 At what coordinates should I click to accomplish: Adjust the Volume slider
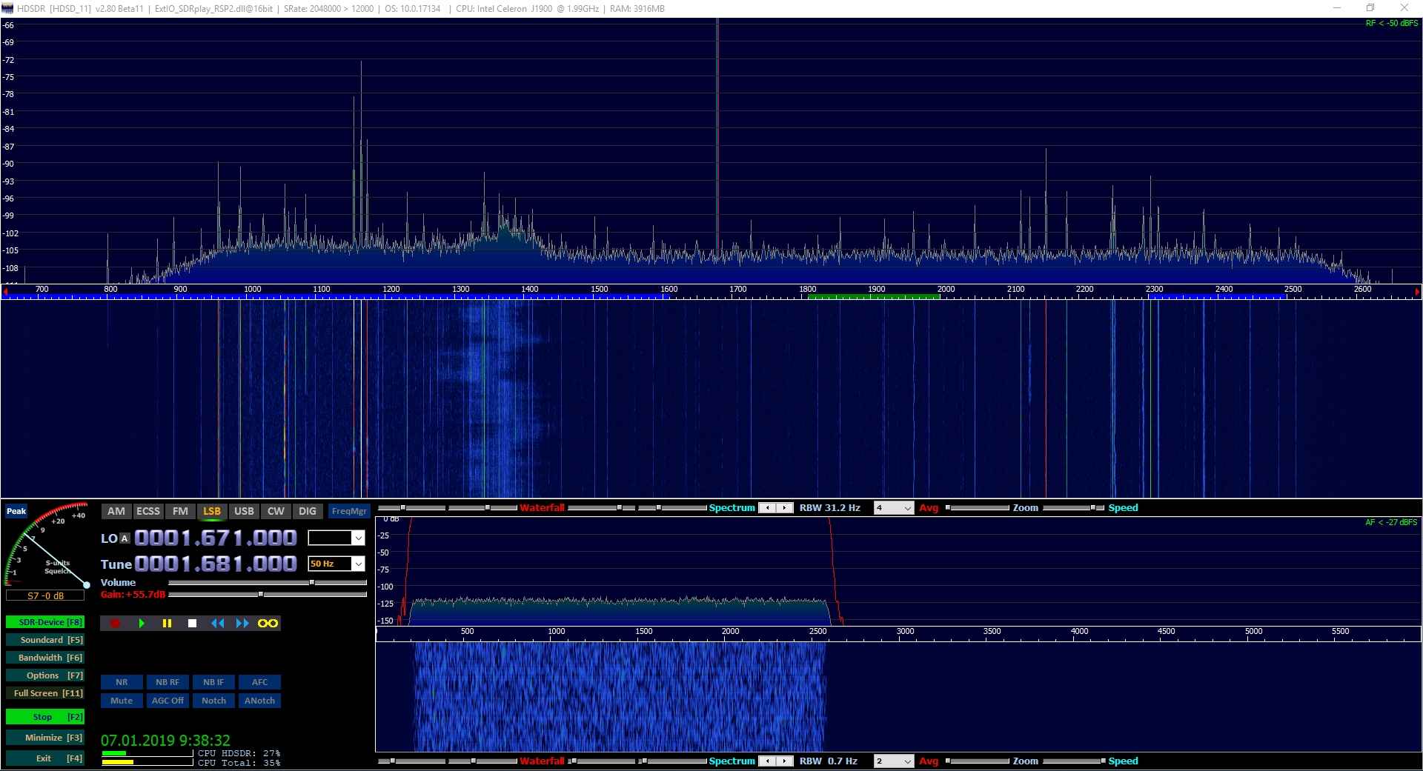point(268,583)
